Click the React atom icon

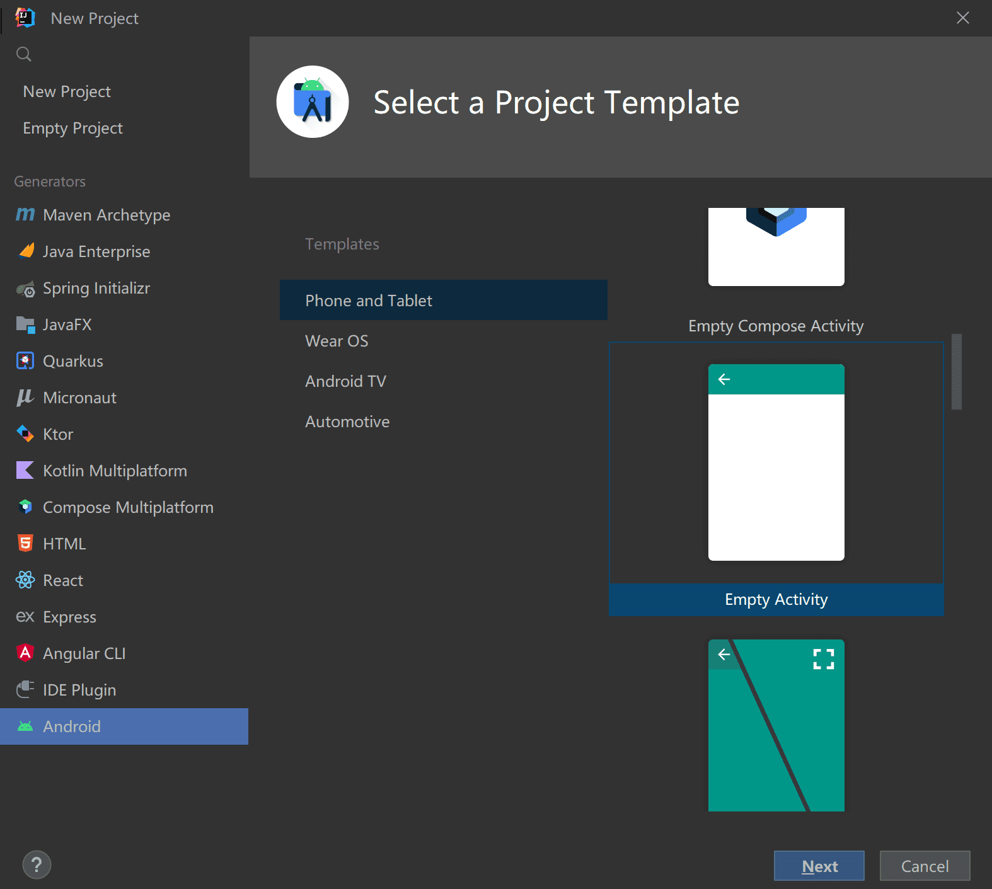25,580
